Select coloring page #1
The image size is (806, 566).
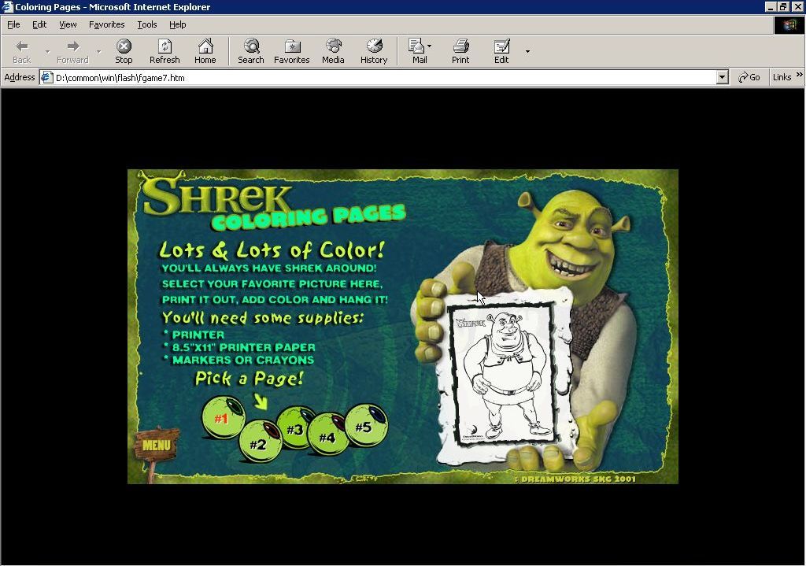pos(222,418)
